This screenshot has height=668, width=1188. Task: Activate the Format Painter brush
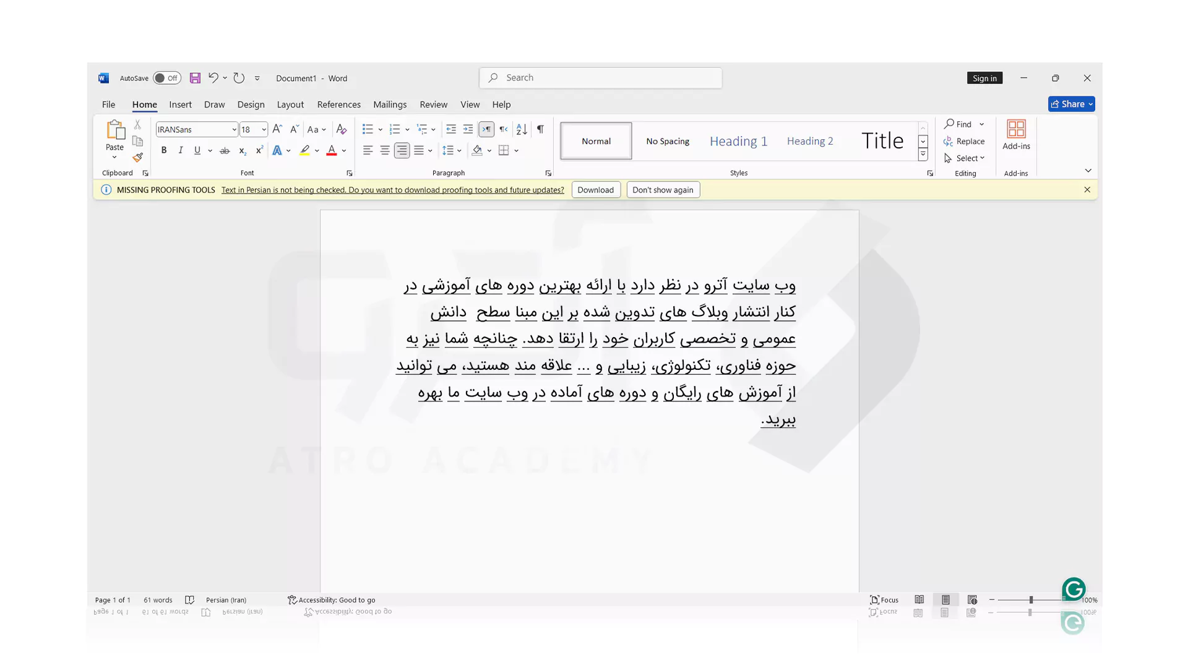click(x=137, y=157)
